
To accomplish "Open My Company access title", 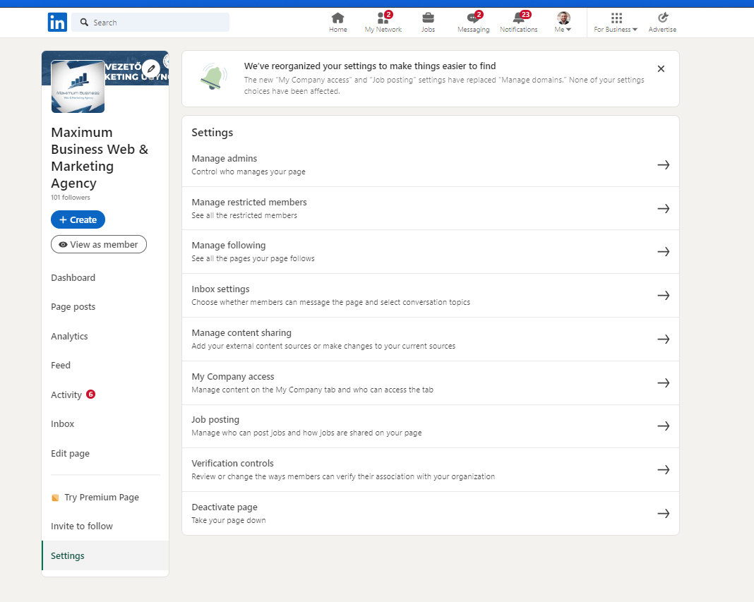I will tap(233, 376).
